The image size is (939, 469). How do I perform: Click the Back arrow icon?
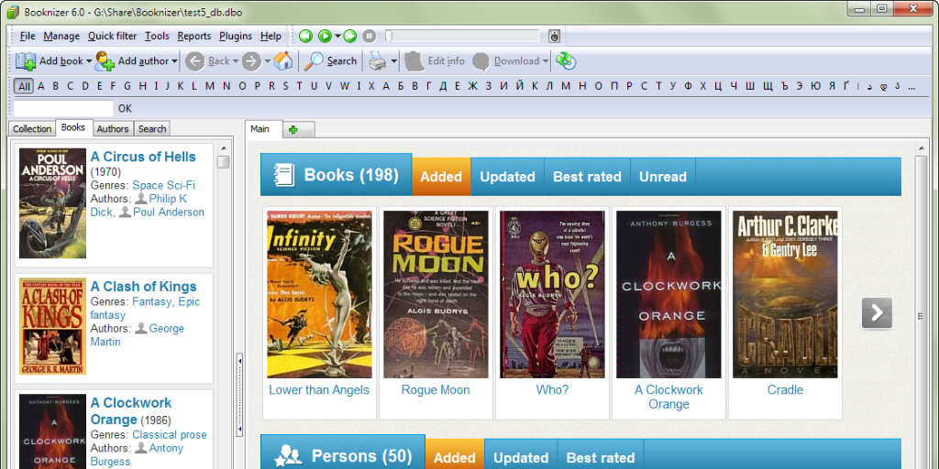[x=194, y=61]
